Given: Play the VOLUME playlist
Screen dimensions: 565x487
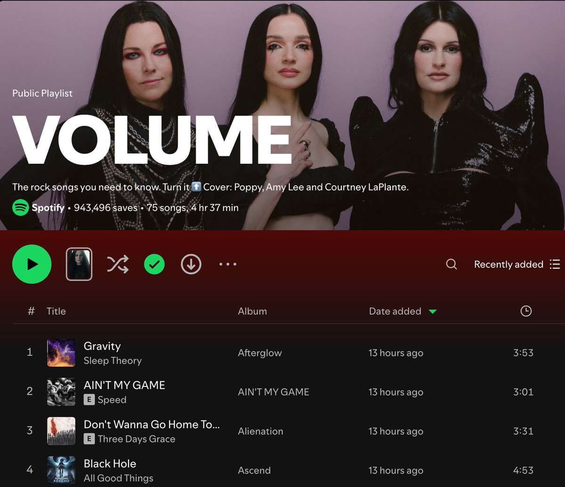Looking at the screenshot, I should [32, 264].
